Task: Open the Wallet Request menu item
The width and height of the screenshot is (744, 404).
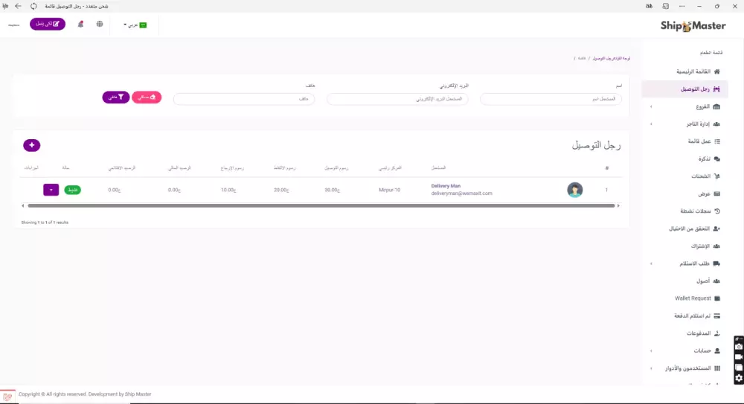Action: tap(697, 298)
